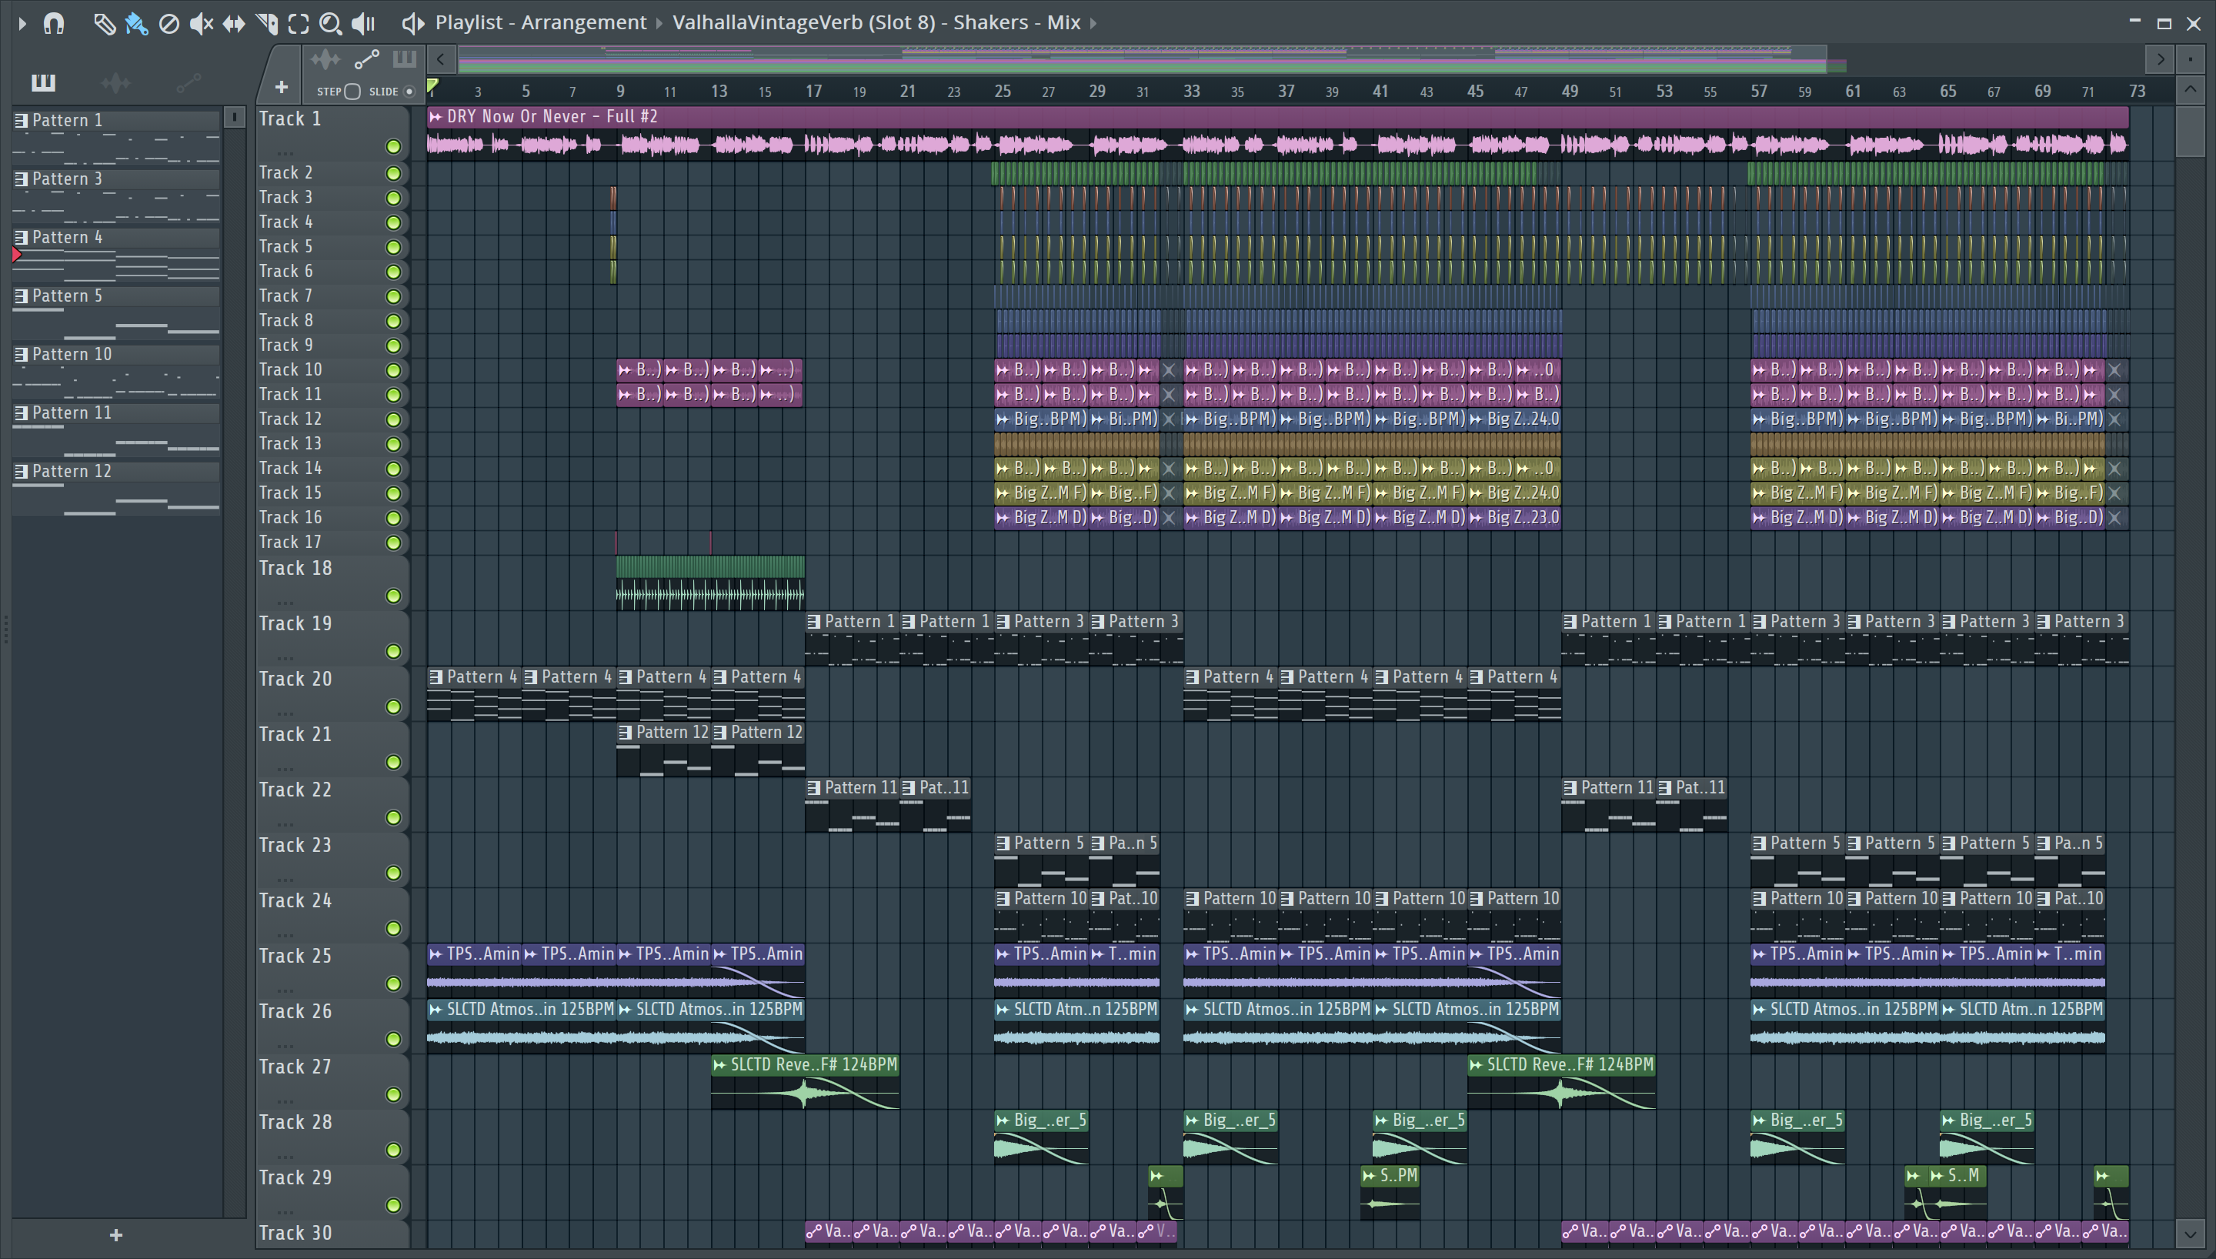This screenshot has width=2216, height=1259.
Task: Click the add track plus button
Action: click(281, 86)
